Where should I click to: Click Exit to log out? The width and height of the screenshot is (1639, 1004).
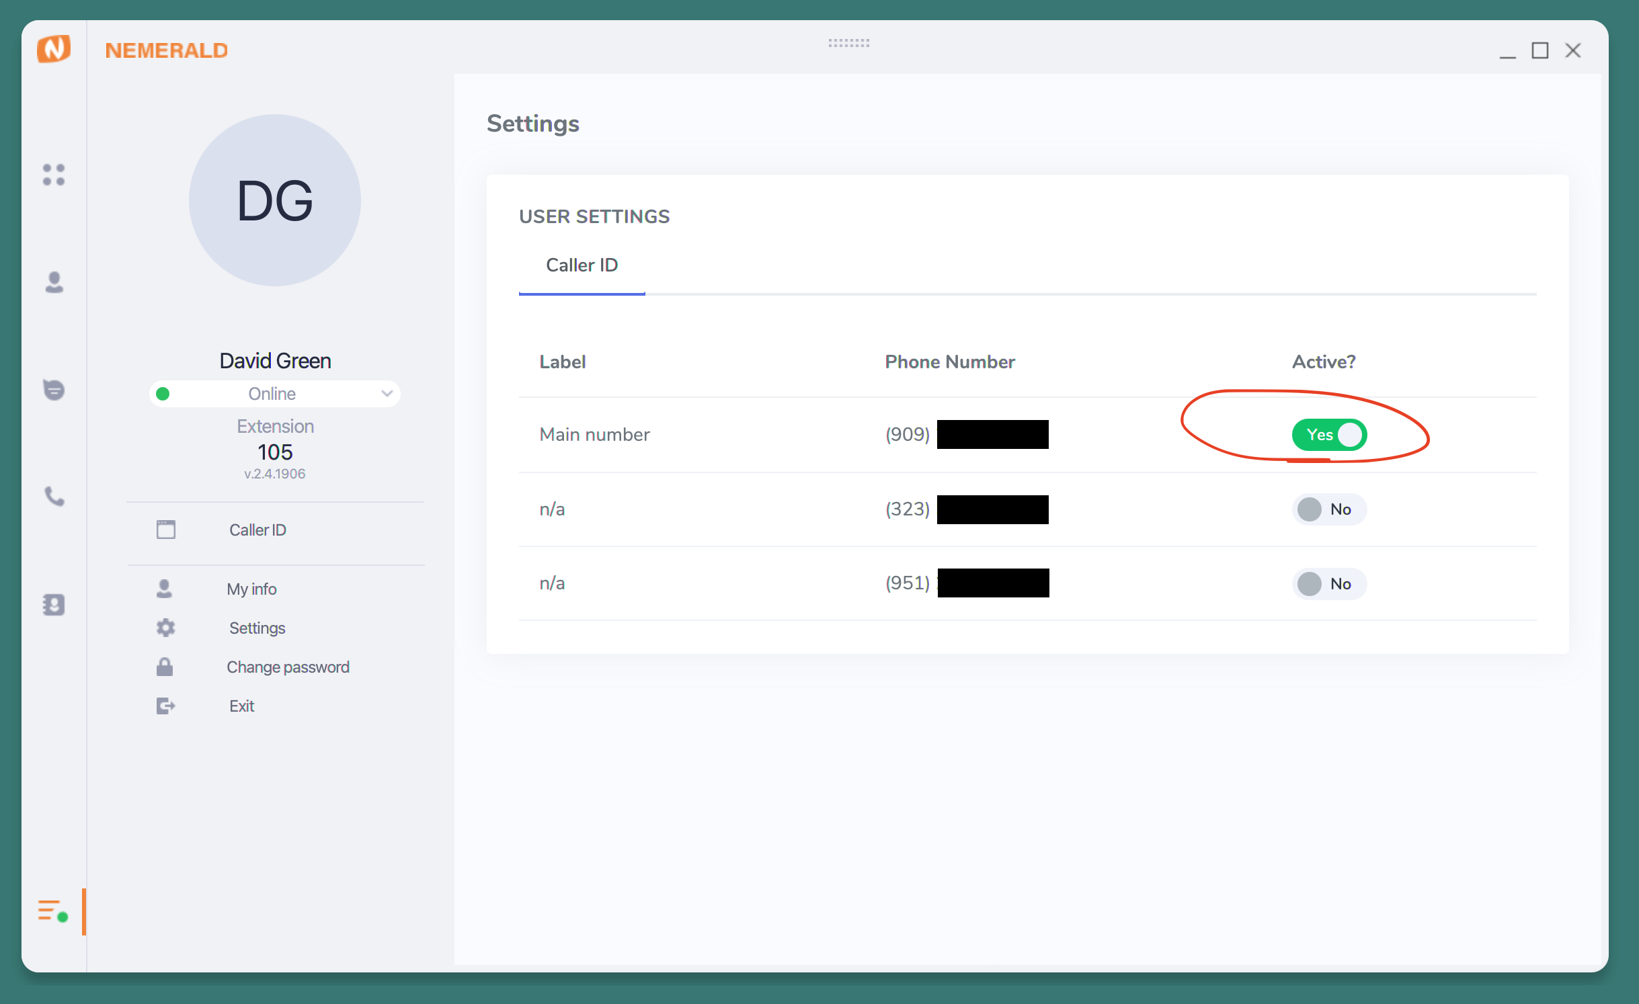[241, 706]
